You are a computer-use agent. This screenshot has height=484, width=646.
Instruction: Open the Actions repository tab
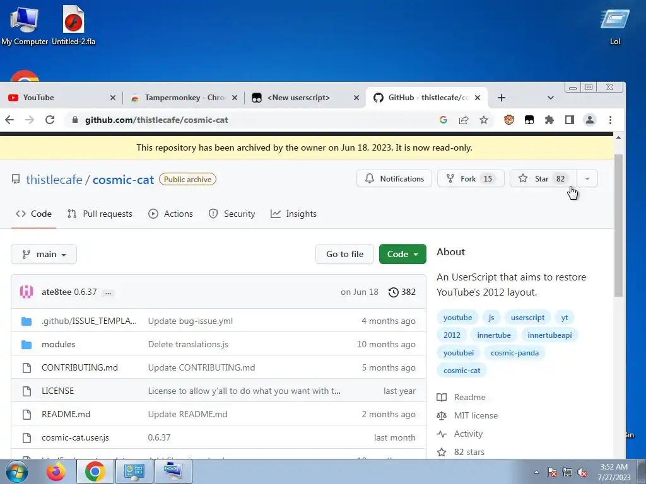[170, 214]
